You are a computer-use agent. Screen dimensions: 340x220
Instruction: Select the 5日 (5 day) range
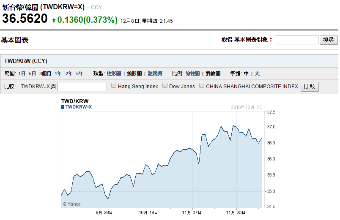point(33,73)
